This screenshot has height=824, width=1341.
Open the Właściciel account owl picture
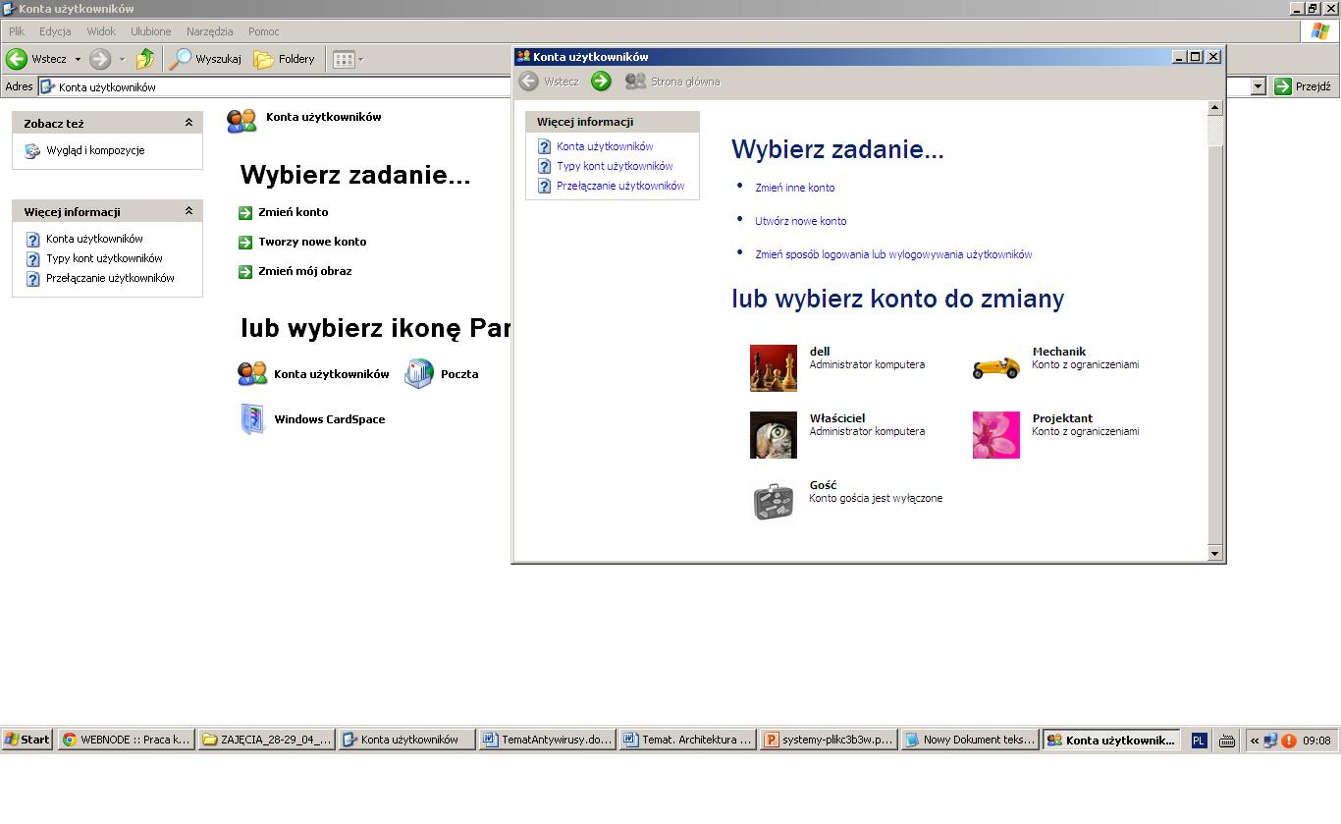click(773, 435)
